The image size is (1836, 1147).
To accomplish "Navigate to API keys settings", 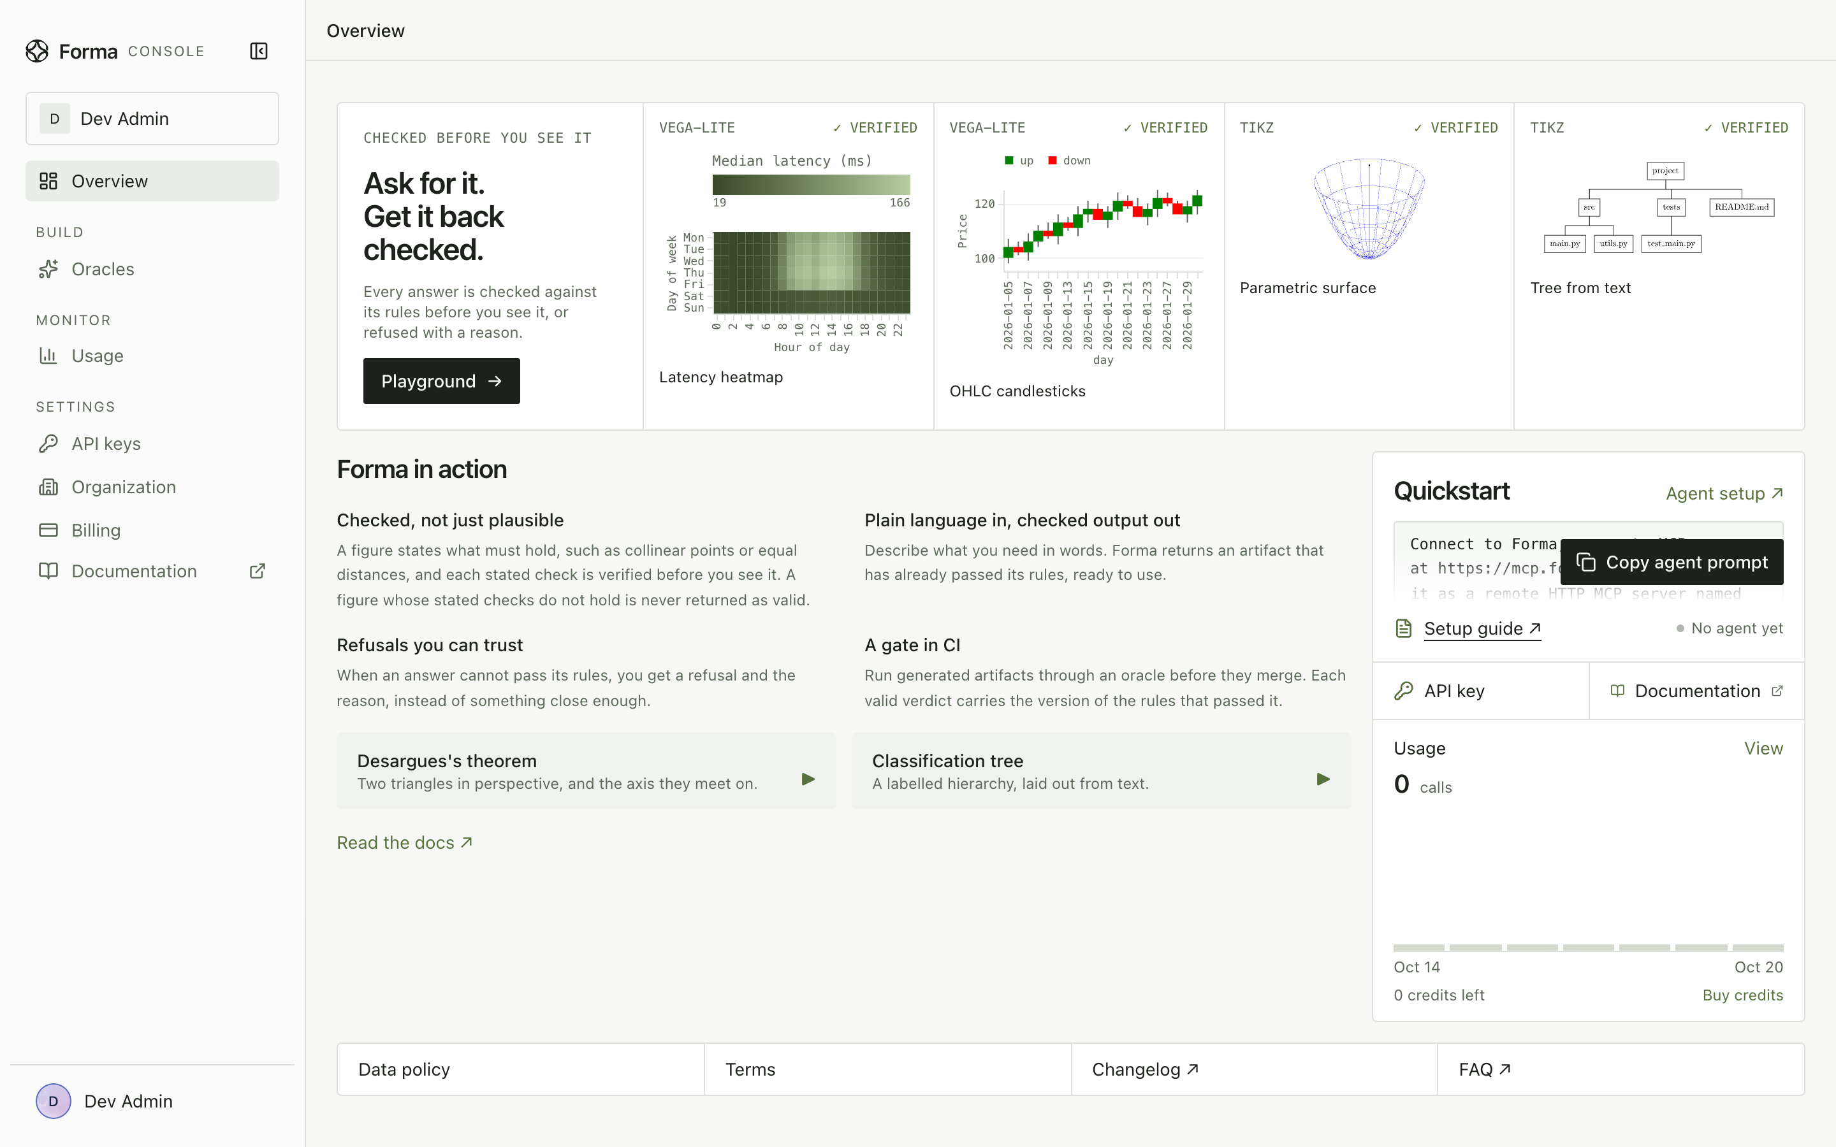I will click(x=152, y=443).
